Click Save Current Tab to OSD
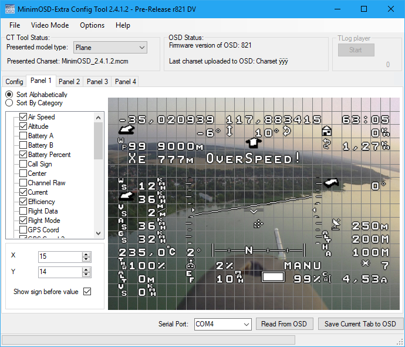 360,324
